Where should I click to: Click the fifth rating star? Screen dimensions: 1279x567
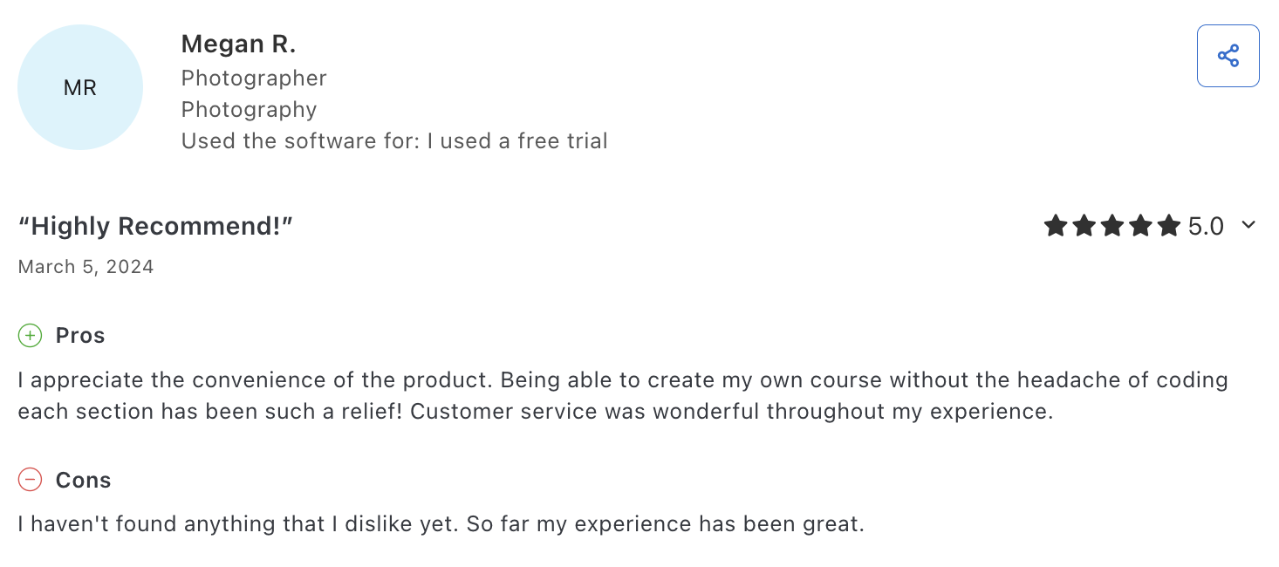pyautogui.click(x=1169, y=227)
